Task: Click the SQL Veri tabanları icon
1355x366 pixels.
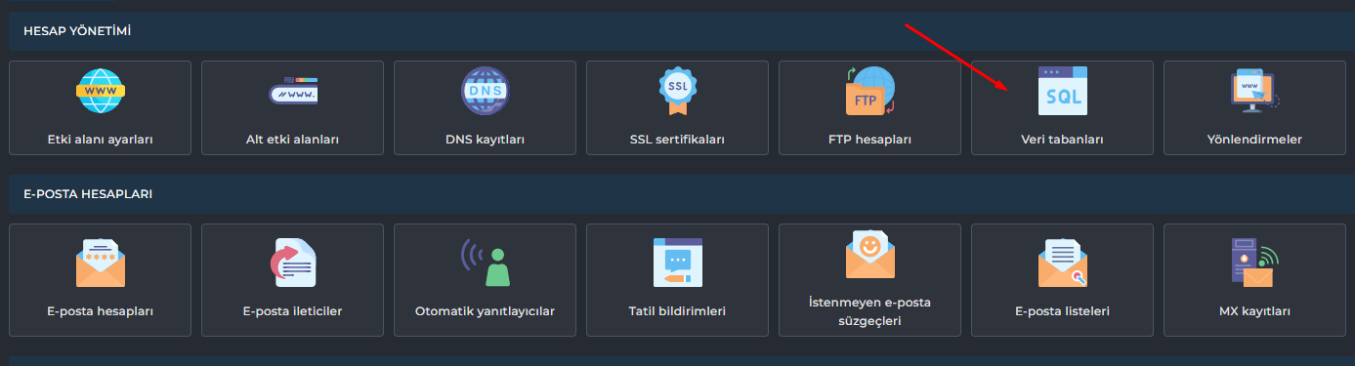Action: (1063, 91)
